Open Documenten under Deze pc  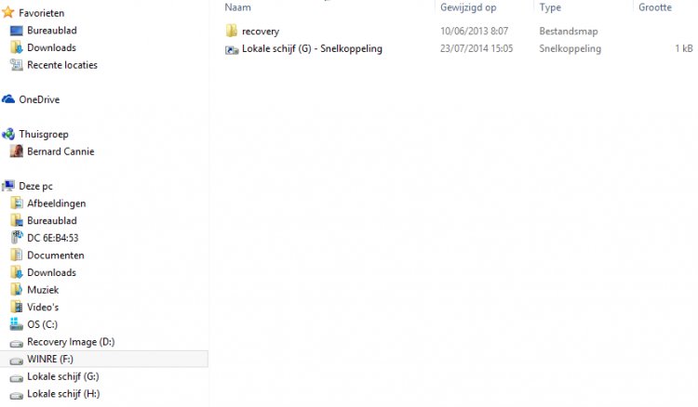pos(56,255)
